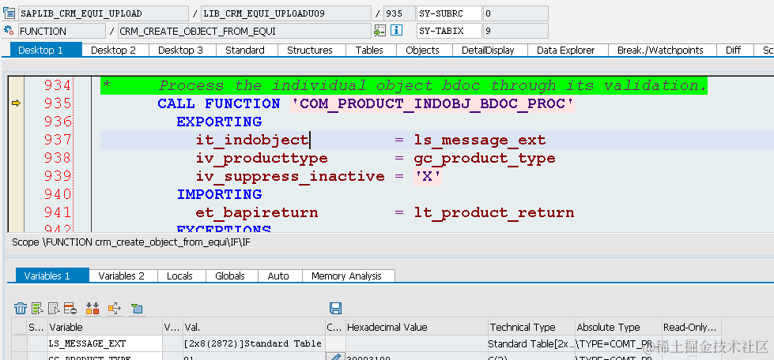Open the Tables tab

pyautogui.click(x=369, y=50)
